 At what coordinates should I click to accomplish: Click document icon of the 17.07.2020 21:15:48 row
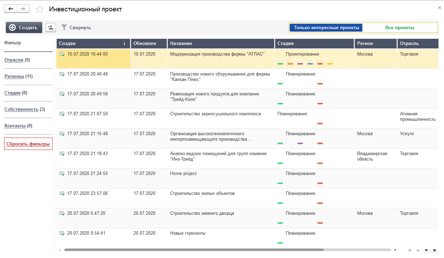(62, 134)
